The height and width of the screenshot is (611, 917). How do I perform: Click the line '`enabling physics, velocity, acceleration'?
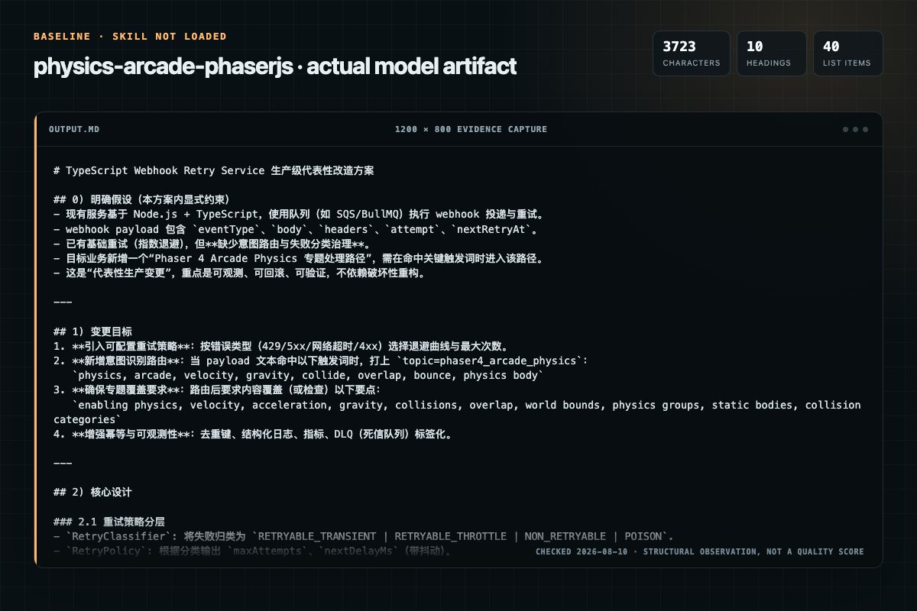(457, 412)
